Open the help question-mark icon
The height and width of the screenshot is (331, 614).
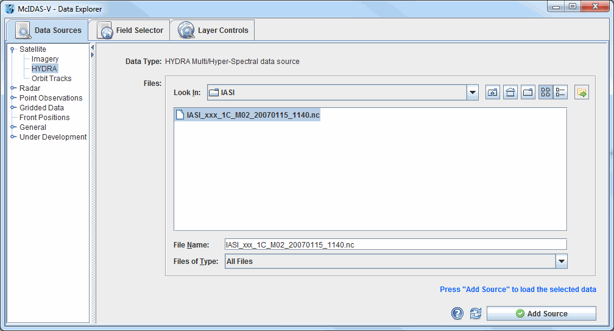tap(457, 313)
